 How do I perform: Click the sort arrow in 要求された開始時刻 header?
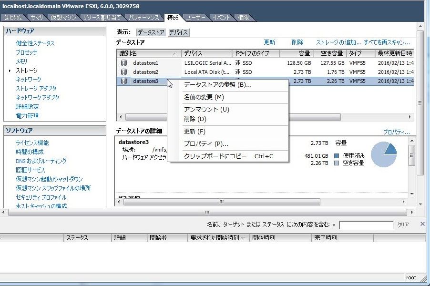pos(244,238)
